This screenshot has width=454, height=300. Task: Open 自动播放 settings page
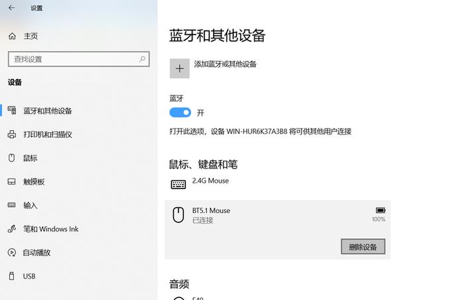pos(37,253)
